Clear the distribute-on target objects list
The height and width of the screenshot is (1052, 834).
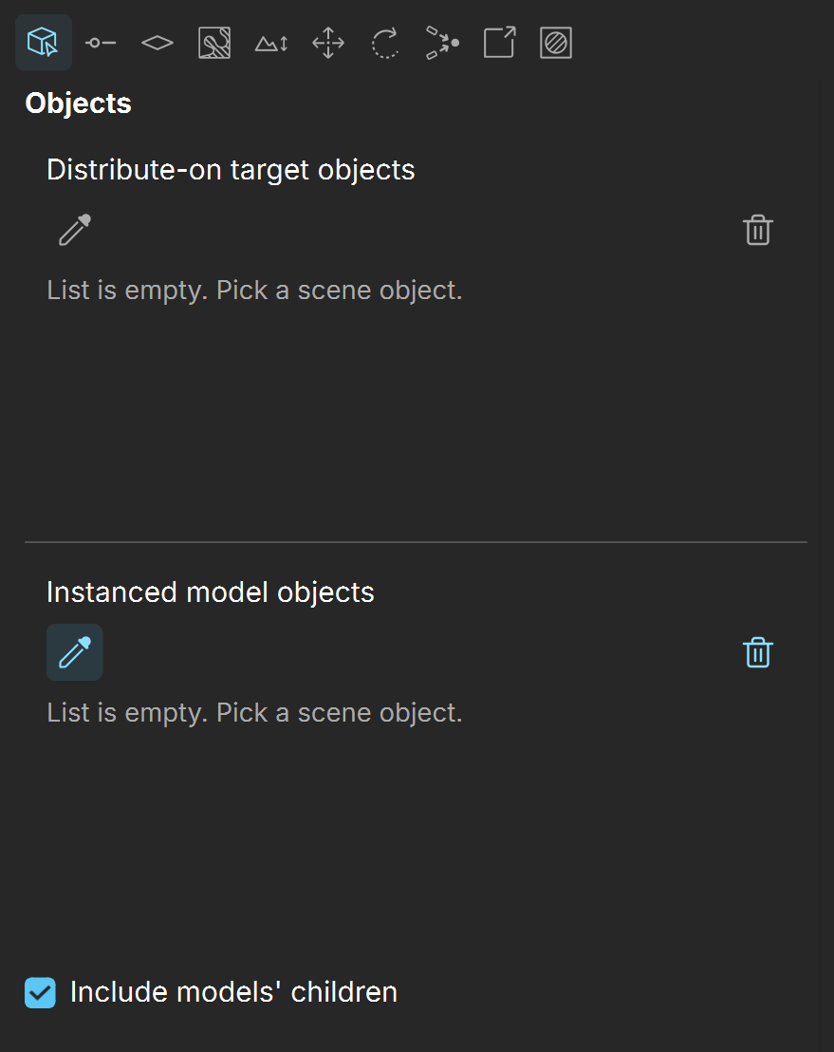[758, 230]
